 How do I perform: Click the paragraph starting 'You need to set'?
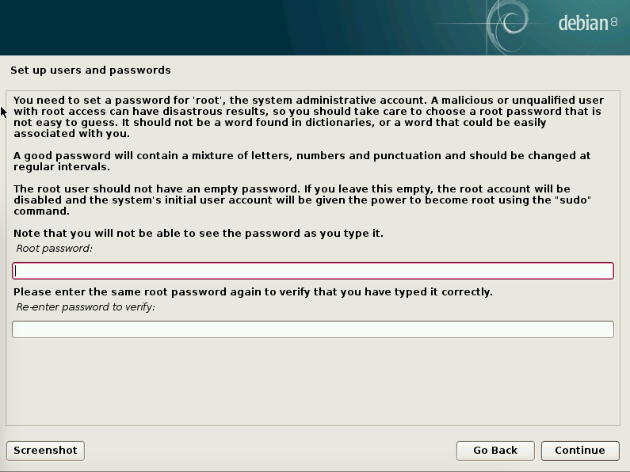[x=308, y=116]
